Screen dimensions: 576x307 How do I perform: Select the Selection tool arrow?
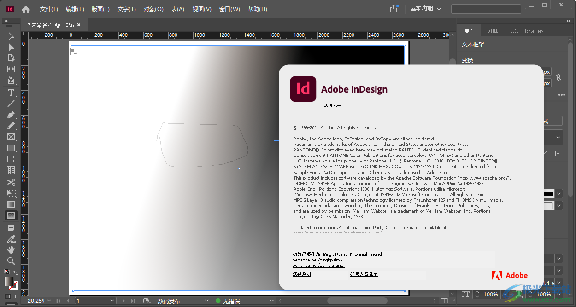click(11, 36)
